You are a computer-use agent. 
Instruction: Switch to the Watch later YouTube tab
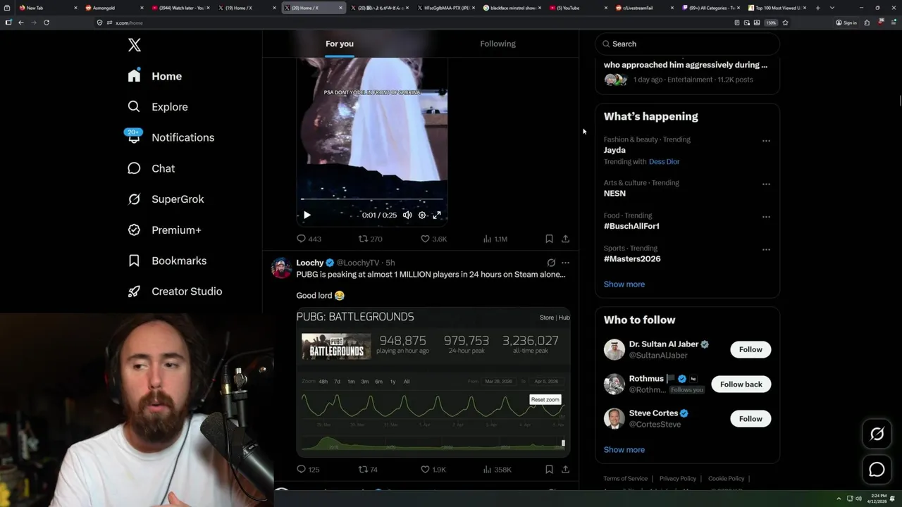(180, 8)
